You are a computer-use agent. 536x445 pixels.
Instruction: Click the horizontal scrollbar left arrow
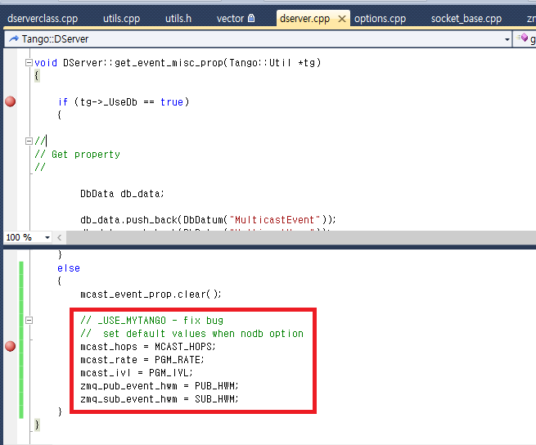coord(60,237)
